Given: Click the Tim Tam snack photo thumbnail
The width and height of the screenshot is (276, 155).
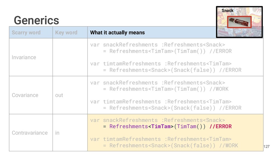Looking at the screenshot, I should [239, 23].
